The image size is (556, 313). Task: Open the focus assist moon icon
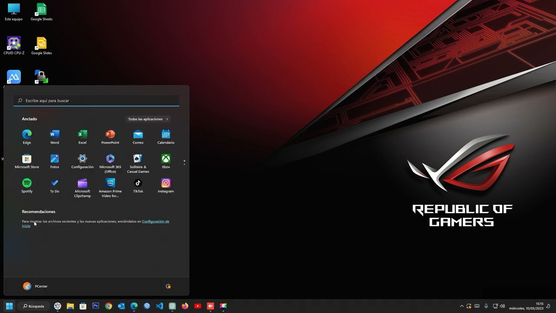tap(549, 306)
